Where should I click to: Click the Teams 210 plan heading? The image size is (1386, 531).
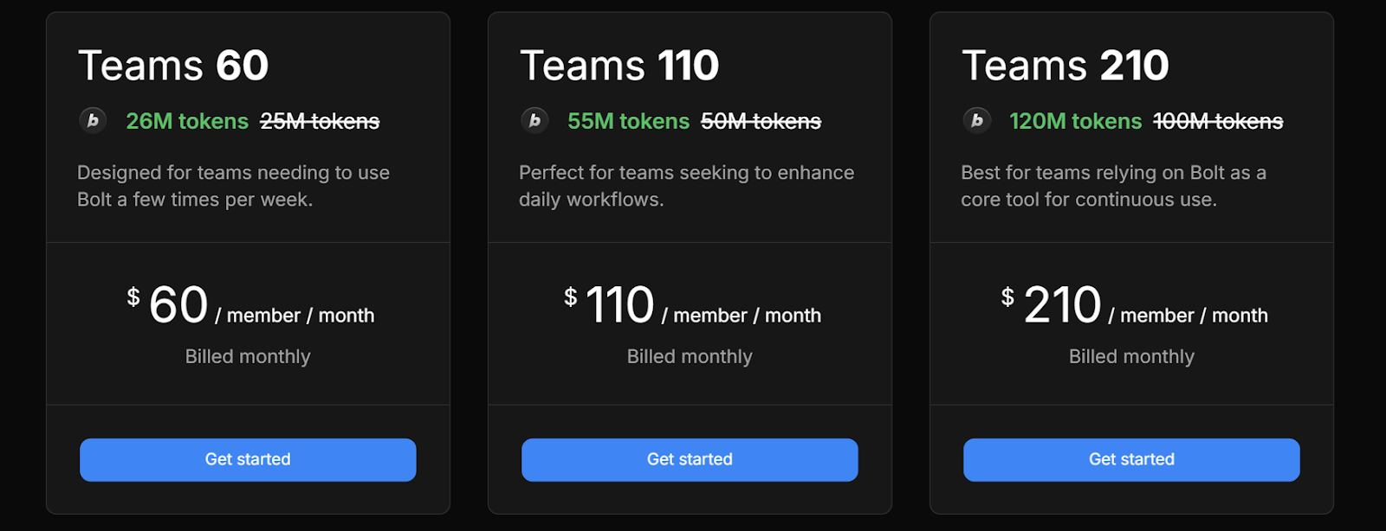[1065, 66]
